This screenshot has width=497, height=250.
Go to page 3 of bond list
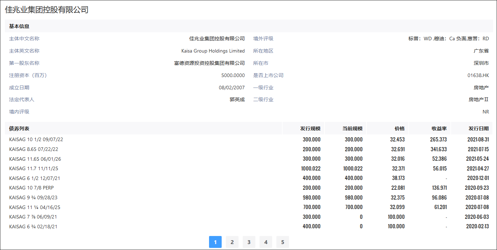tap(249, 242)
